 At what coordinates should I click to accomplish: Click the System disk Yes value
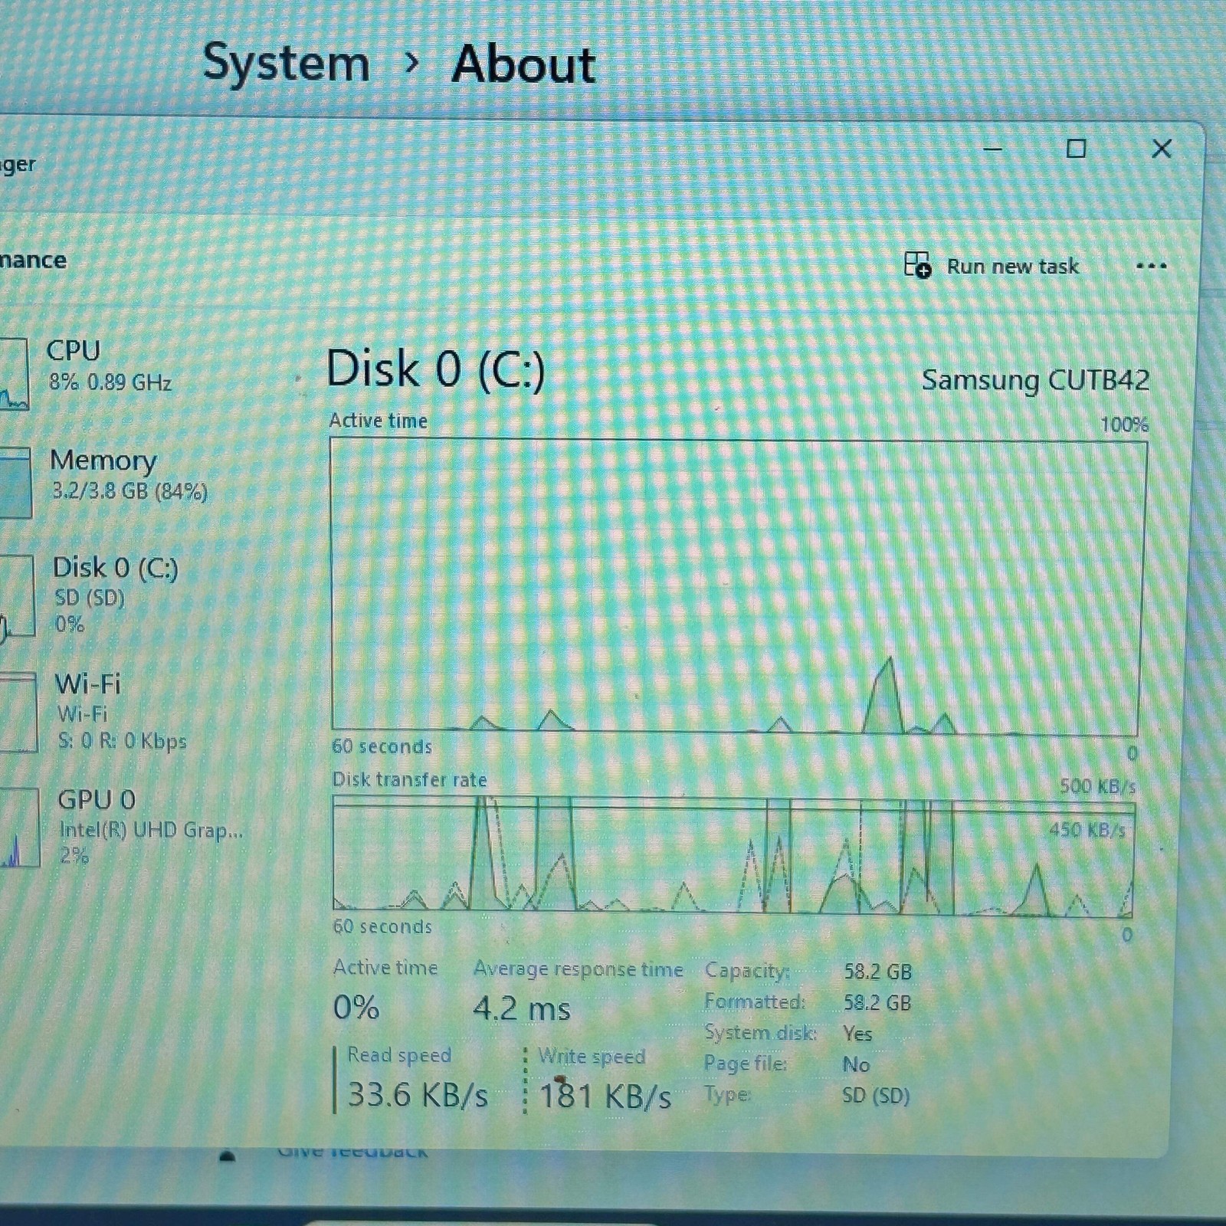pyautogui.click(x=857, y=1034)
